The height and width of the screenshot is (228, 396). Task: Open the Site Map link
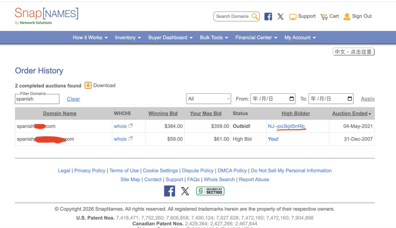(x=130, y=179)
